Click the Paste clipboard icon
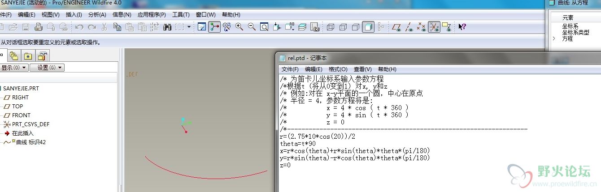The image size is (601, 192). click(x=130, y=27)
